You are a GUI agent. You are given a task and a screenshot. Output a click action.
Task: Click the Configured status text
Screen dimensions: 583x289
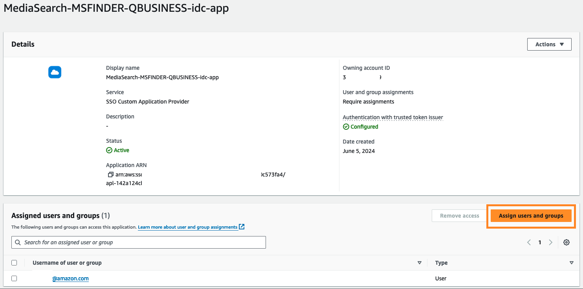(x=365, y=127)
